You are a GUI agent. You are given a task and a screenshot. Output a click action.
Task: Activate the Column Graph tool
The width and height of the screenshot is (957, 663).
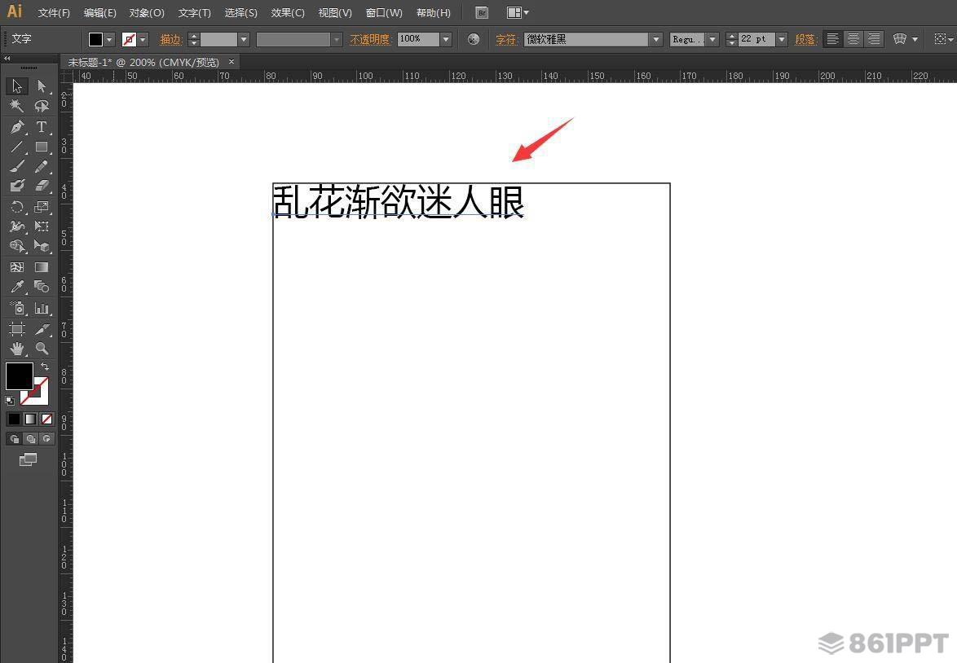coord(42,308)
